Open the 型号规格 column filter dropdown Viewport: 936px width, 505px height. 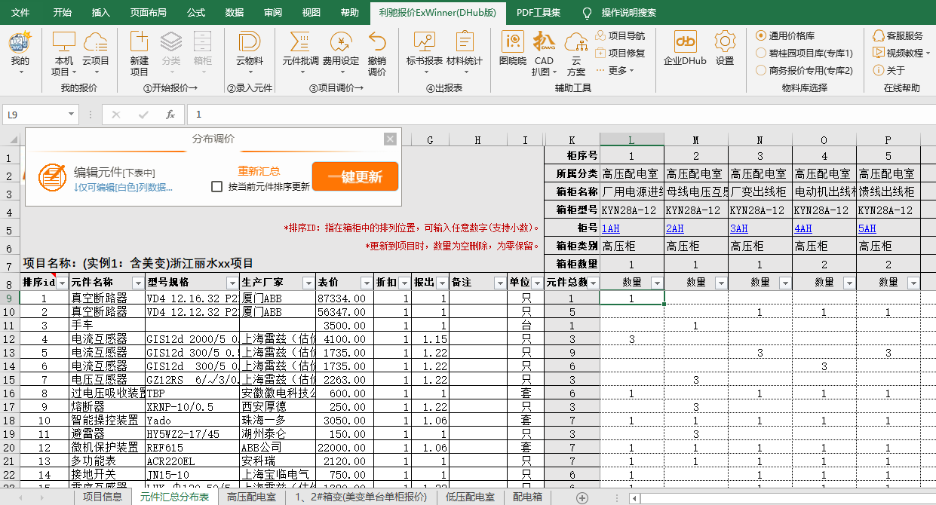click(232, 283)
